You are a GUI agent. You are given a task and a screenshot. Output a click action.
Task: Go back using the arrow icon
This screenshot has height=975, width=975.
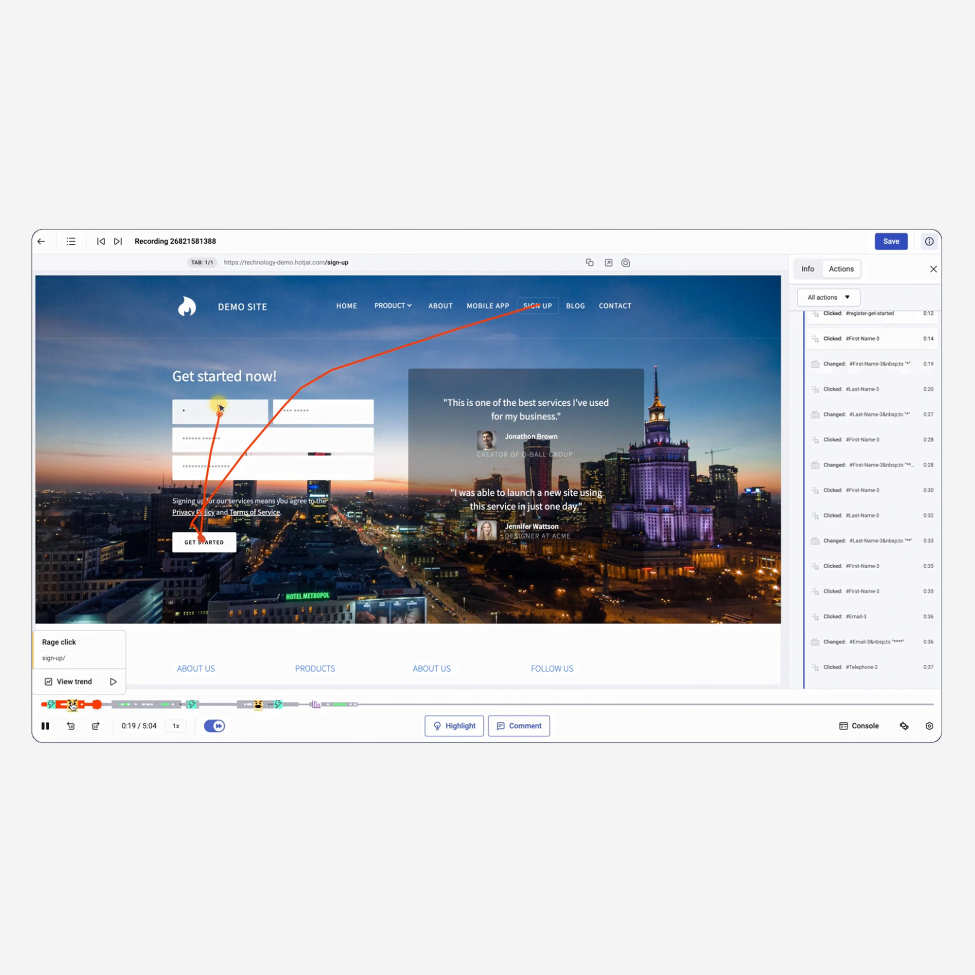(41, 241)
